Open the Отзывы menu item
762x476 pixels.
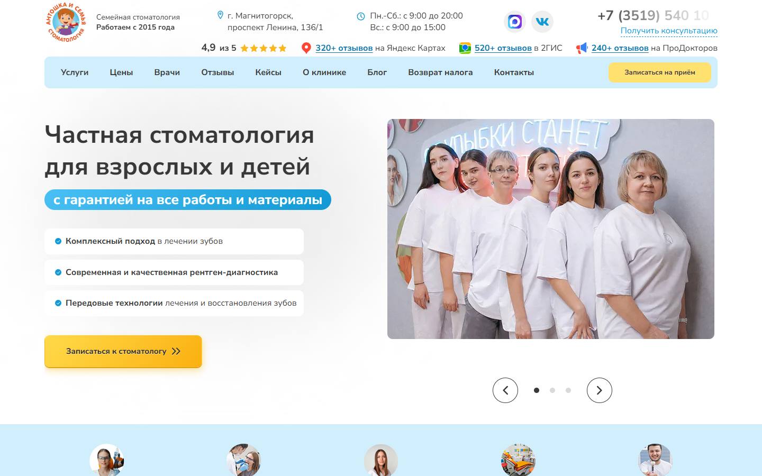[217, 72]
